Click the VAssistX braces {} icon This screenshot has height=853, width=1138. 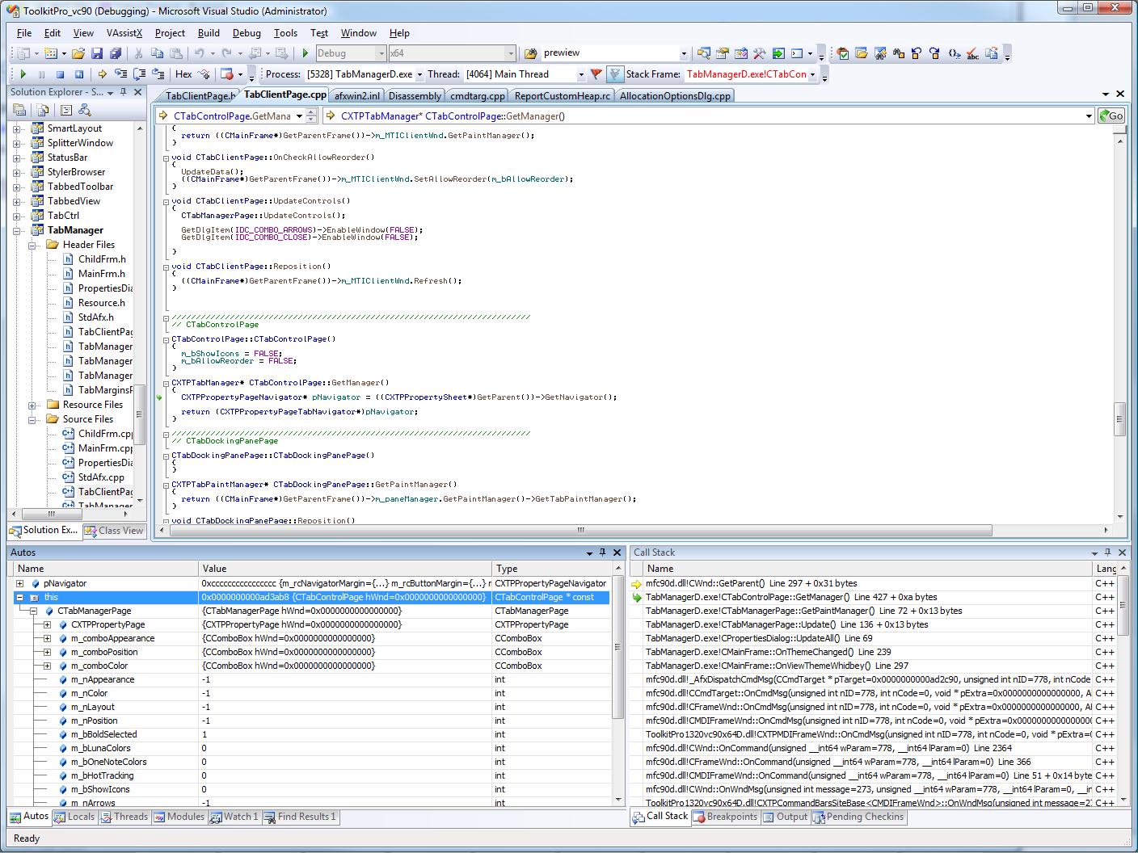click(954, 53)
